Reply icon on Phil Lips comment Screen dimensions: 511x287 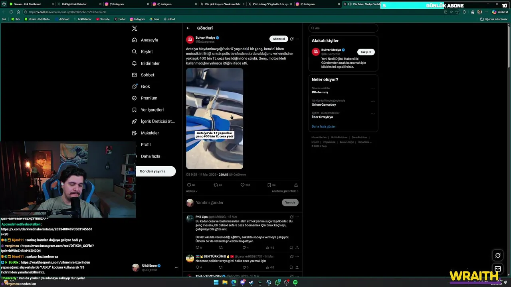tap(198, 248)
